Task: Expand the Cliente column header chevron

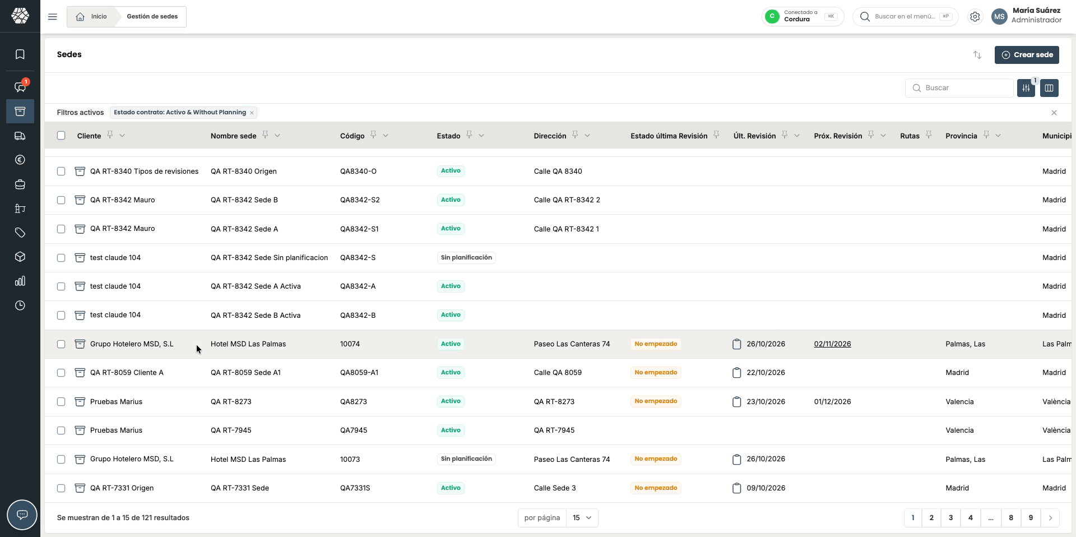Action: [122, 136]
